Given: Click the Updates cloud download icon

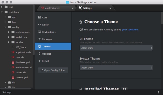Looking at the screenshot, I should pos(39,54).
